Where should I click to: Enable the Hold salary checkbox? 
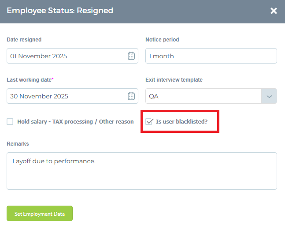[10, 122]
